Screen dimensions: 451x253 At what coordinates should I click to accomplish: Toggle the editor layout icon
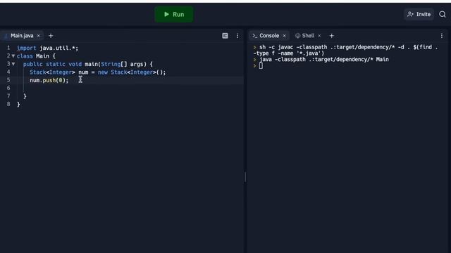point(225,36)
